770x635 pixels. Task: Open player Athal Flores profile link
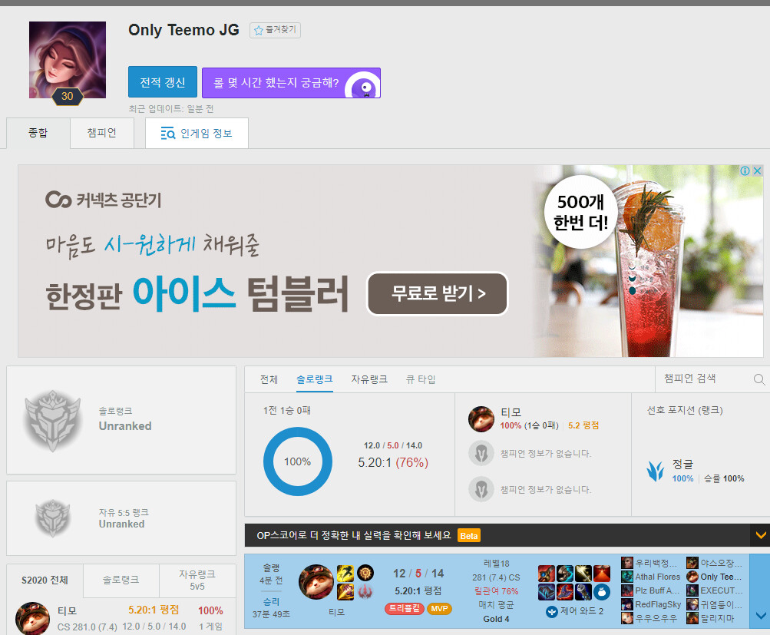[656, 577]
